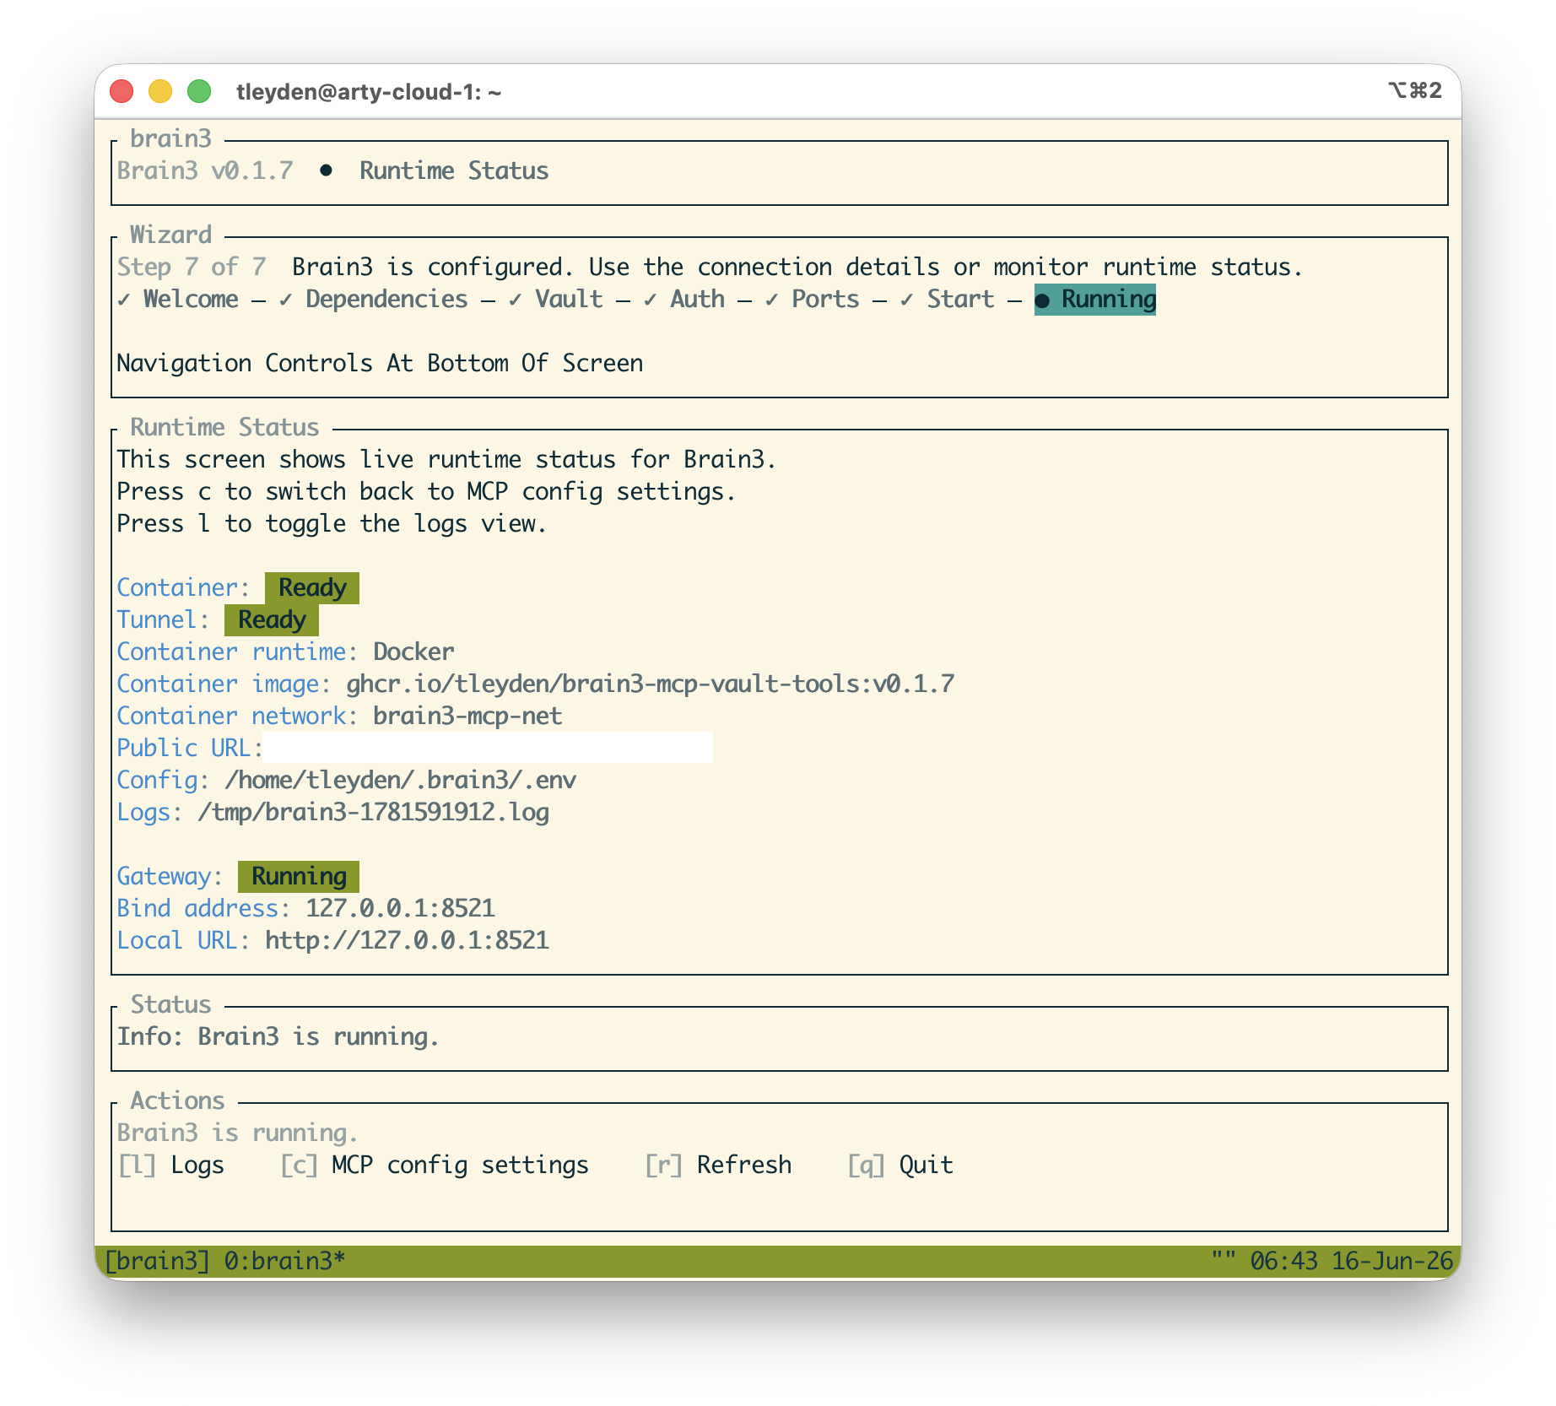Select the Start wizard step
Screen dimensions: 1556x1406
tap(948, 299)
